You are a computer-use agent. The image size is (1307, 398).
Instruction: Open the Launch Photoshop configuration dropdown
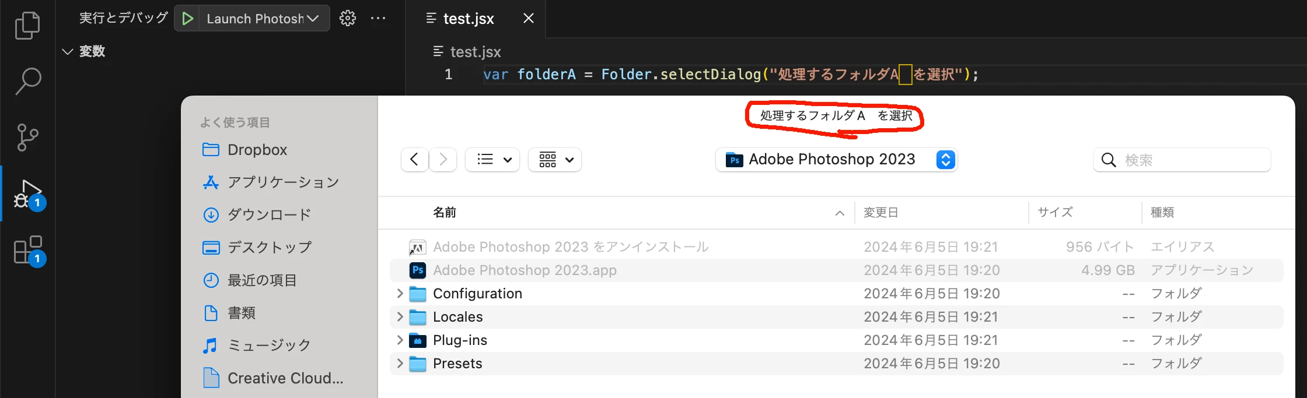tap(263, 19)
